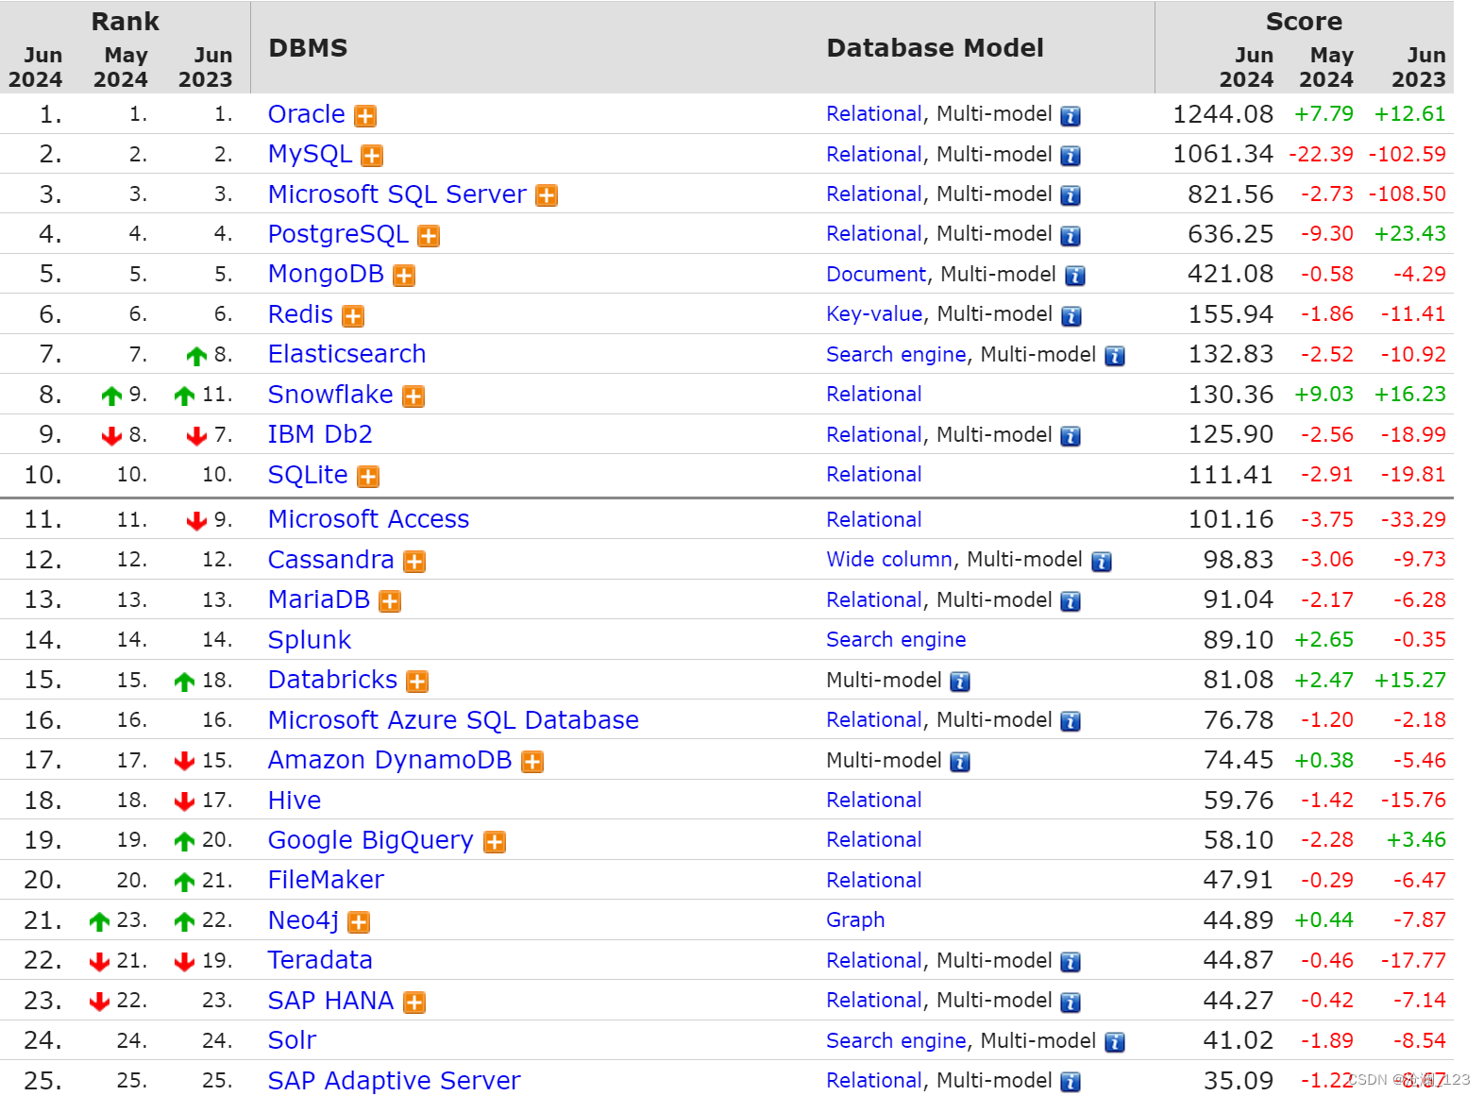Click the plus icon next to Google BigQuery

[495, 842]
